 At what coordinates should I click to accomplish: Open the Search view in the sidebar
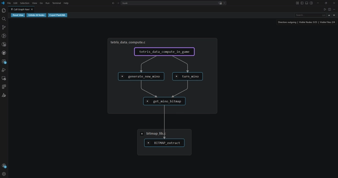coord(4,19)
